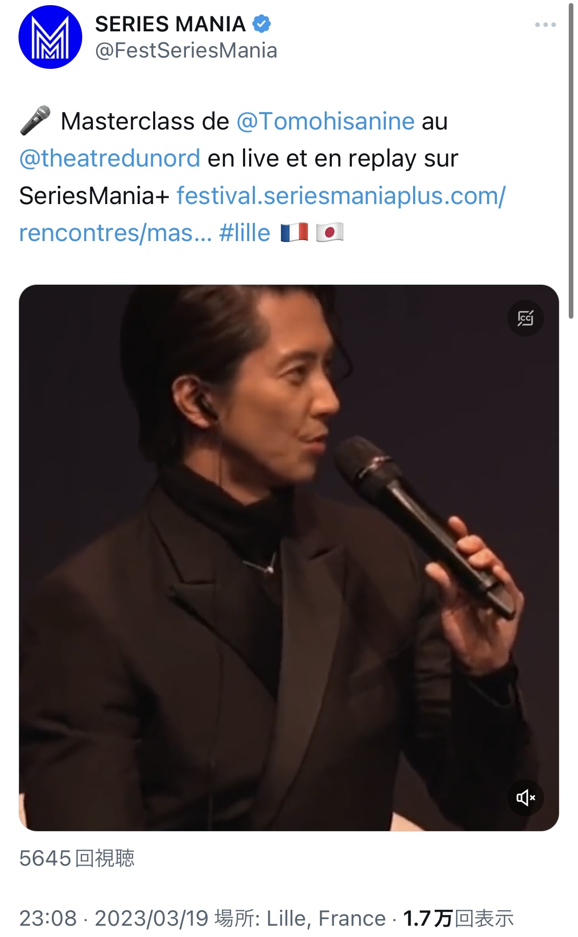Click the page scrollbar thumb

click(x=571, y=161)
